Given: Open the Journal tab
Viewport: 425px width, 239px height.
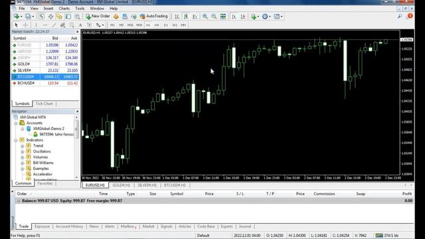Looking at the screenshot, I should coord(245,226).
